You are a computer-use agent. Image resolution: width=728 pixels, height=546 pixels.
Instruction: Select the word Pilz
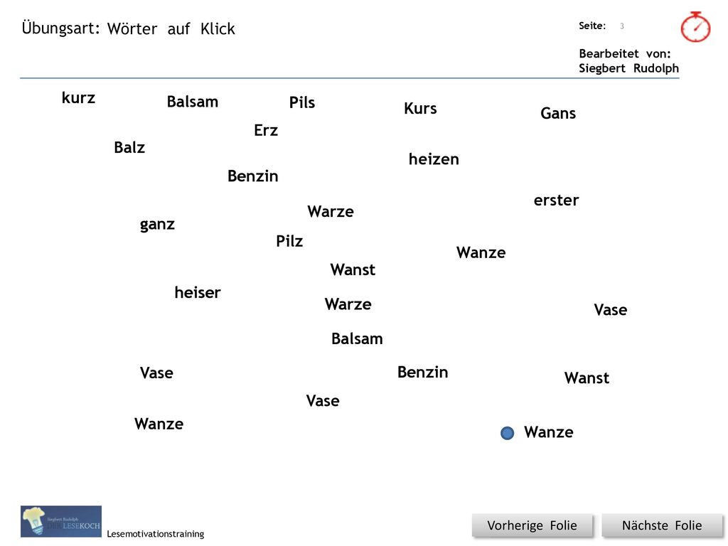pos(289,241)
